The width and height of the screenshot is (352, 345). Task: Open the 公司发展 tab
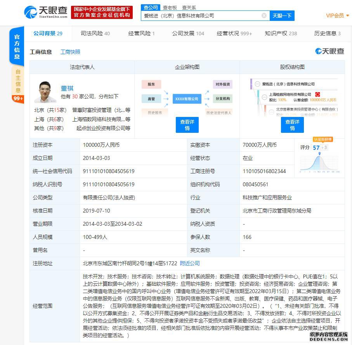188,33
